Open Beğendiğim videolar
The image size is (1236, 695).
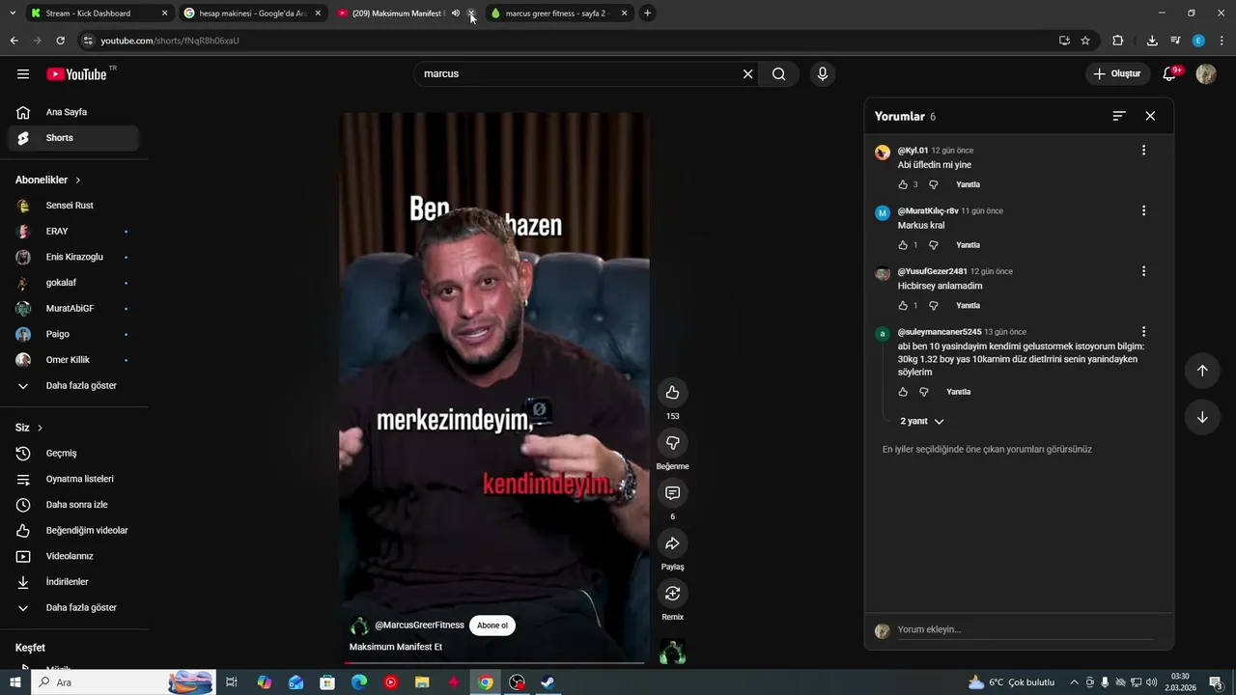(x=73, y=530)
